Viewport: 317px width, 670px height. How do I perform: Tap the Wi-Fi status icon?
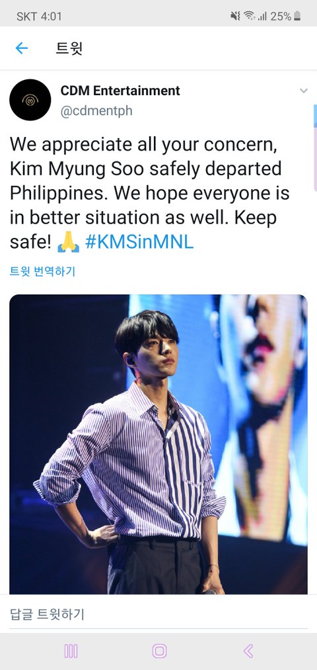250,17
